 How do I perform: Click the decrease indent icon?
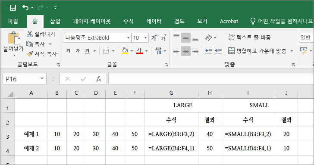click(209, 51)
